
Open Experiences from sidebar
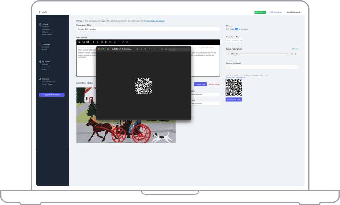pyautogui.click(x=46, y=30)
